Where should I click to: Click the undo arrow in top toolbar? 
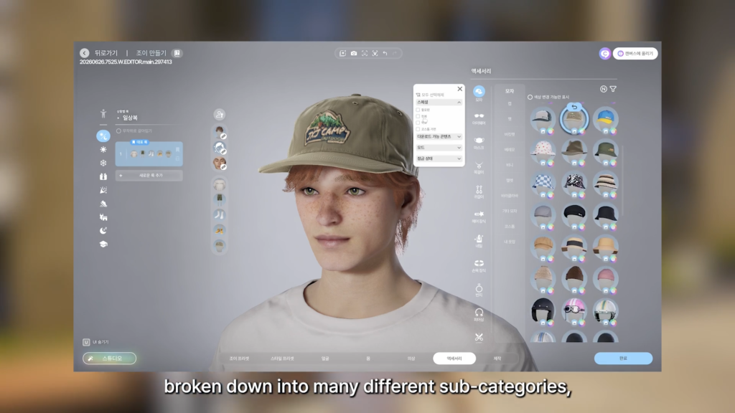[385, 53]
